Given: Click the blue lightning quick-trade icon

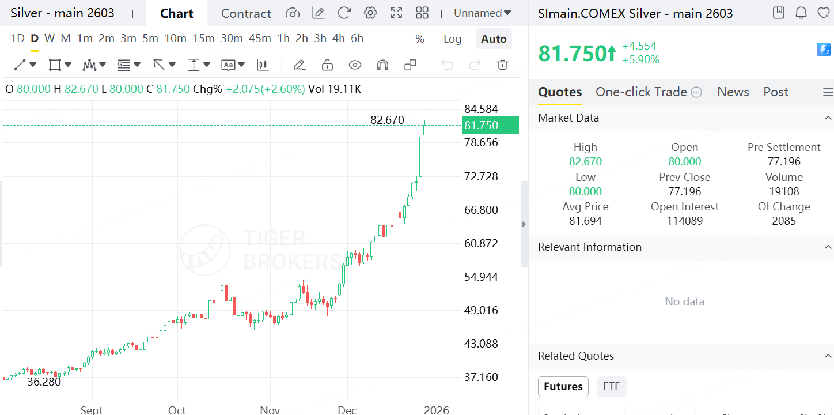Looking at the screenshot, I should [x=824, y=50].
